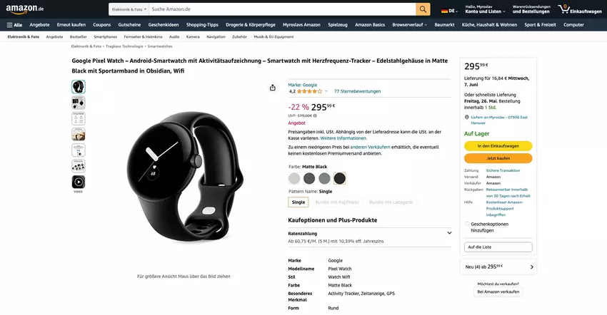Click the search magnifier button

(423, 9)
